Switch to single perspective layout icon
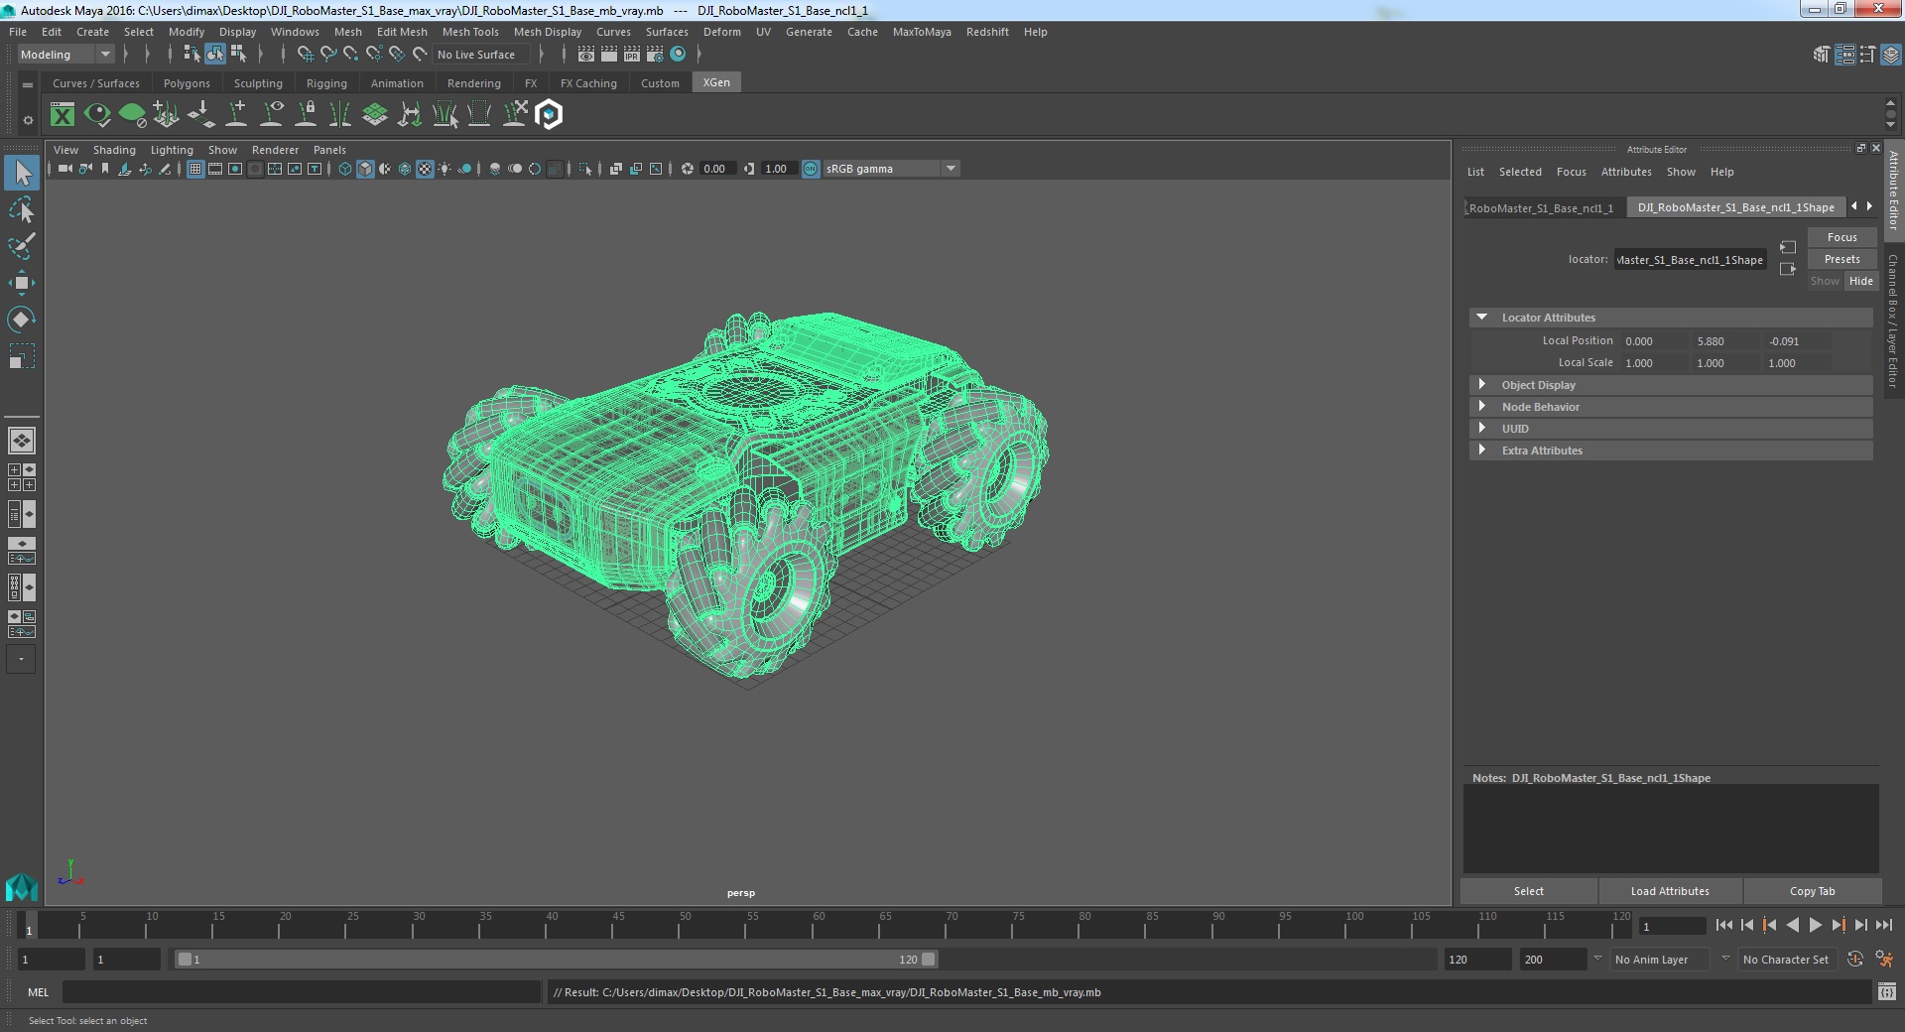The width and height of the screenshot is (1905, 1032). pyautogui.click(x=22, y=440)
